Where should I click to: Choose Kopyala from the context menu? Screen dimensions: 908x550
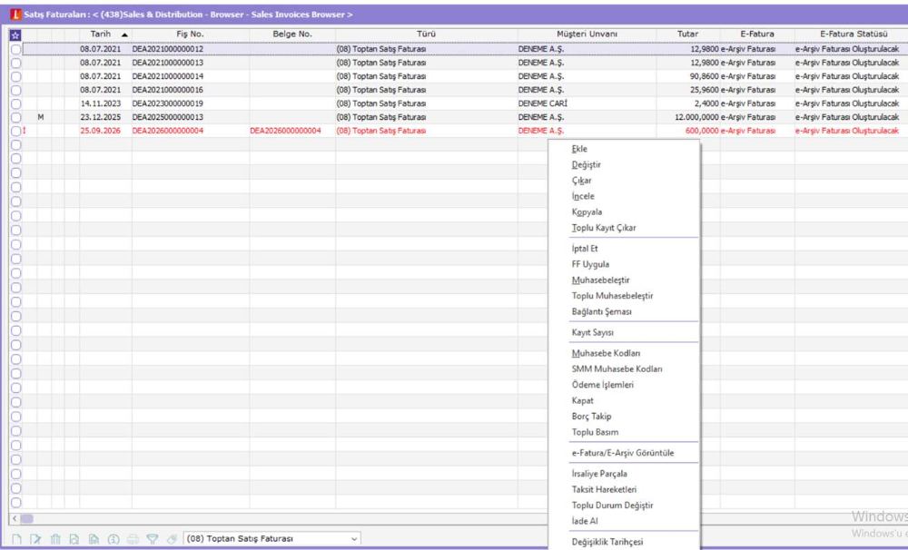[x=587, y=211]
